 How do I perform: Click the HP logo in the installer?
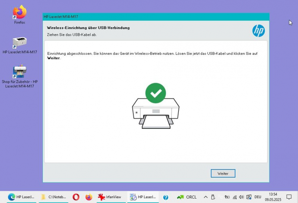(259, 31)
